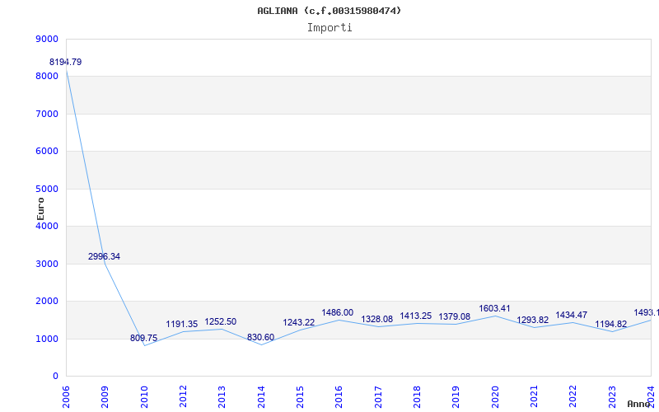Viewport: 659px width, 412px height.
Task: Click the y-axis value 0
Action: pos(55,376)
